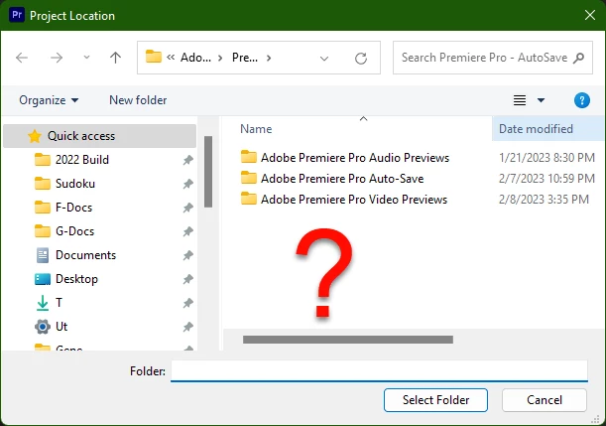Open the Organize menu

pyautogui.click(x=49, y=100)
